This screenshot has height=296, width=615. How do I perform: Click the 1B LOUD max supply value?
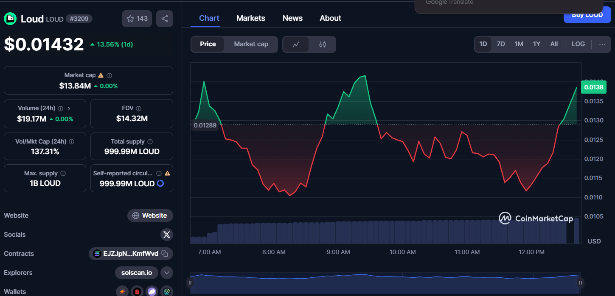coord(45,183)
